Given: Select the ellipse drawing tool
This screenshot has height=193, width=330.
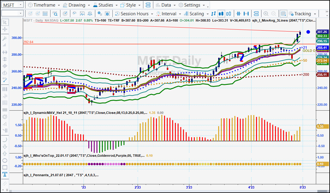Looking at the screenshot, I should [x=5, y=161].
